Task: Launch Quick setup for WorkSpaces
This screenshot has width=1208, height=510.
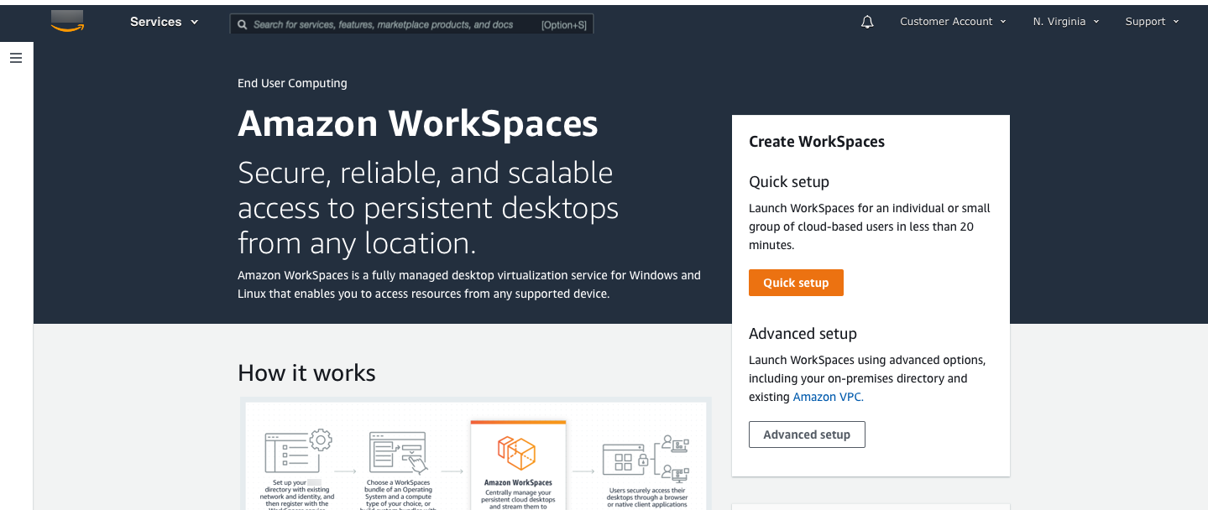Action: pos(795,283)
